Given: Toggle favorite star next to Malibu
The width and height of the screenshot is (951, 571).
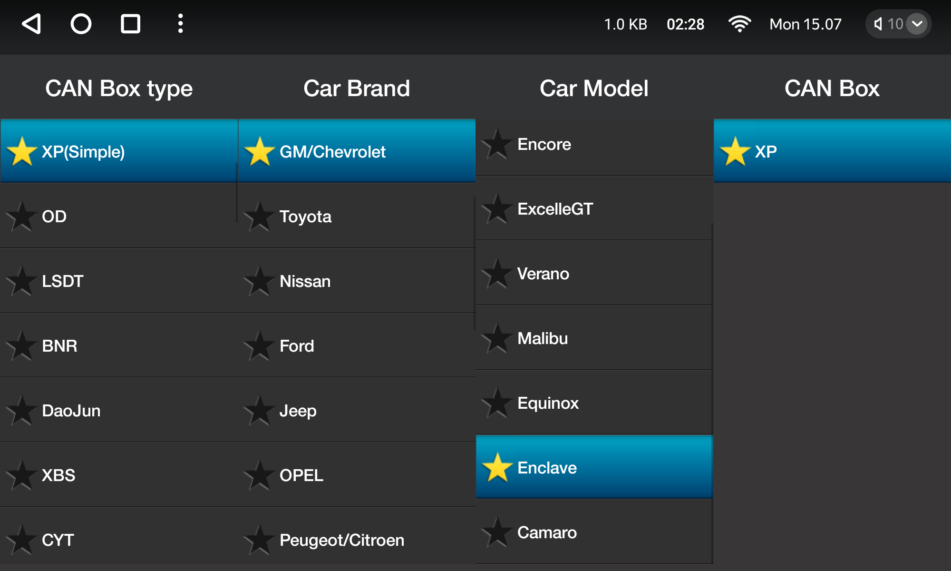Looking at the screenshot, I should pos(497,338).
